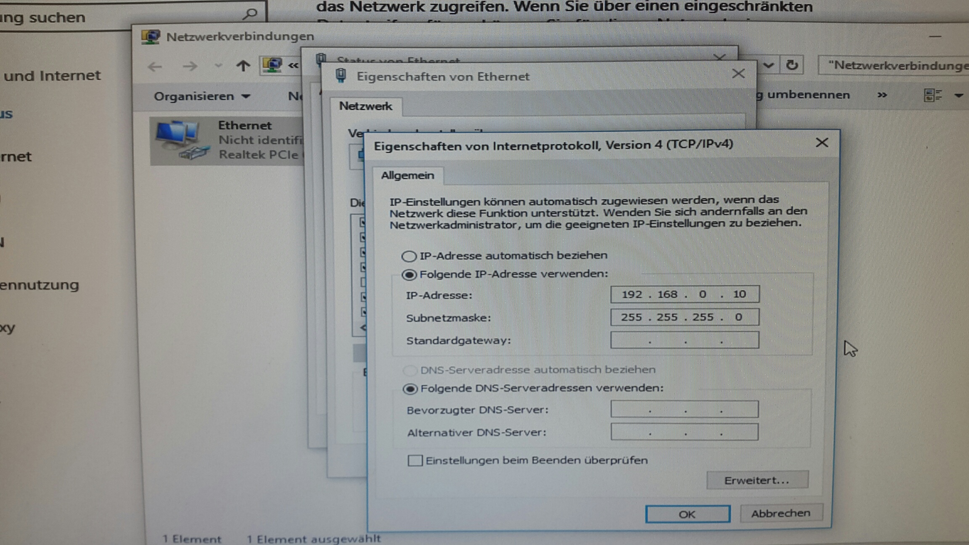Expand the toolbar overflow chevron
This screenshot has width=969, height=545.
[882, 95]
